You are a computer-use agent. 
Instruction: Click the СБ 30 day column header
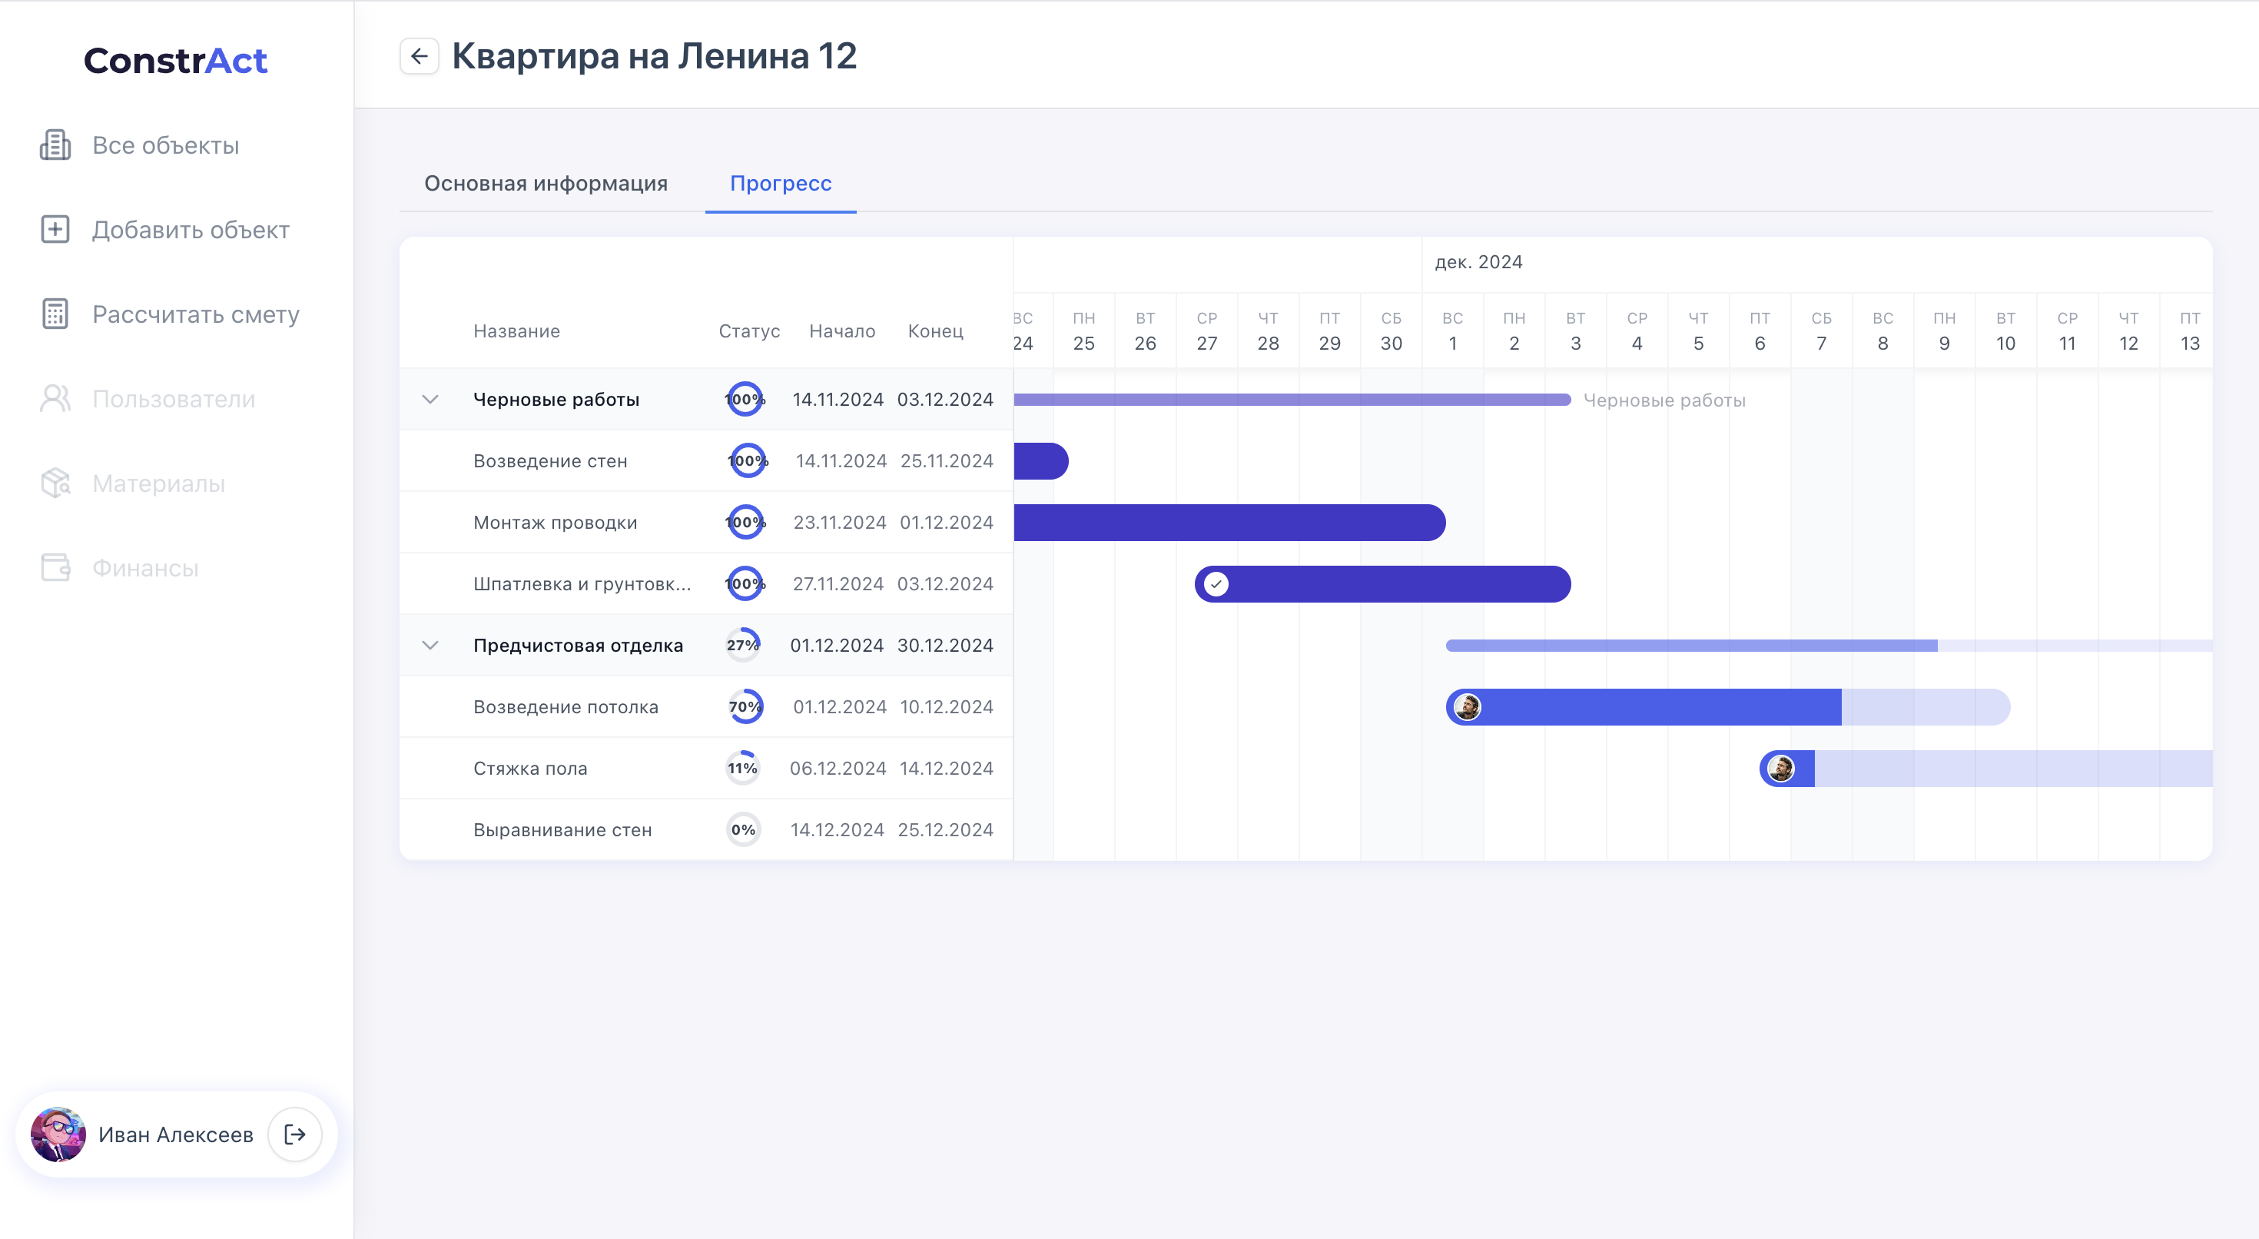[x=1392, y=331]
